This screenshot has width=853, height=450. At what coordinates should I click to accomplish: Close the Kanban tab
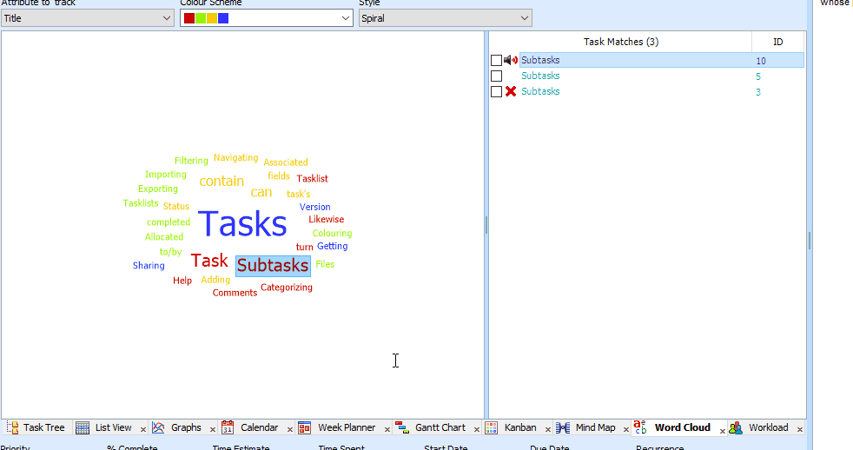tap(548, 430)
